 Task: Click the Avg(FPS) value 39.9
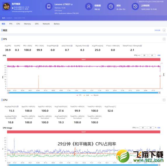pos(8,50)
